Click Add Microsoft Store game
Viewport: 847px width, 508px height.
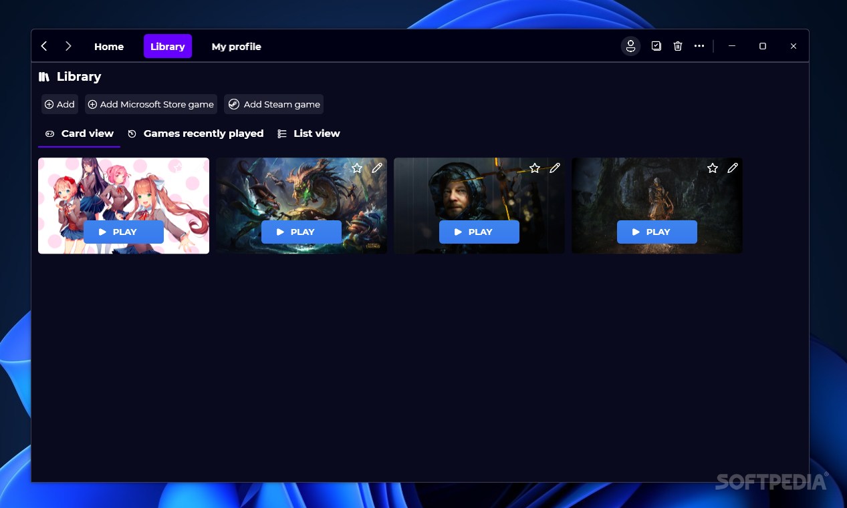point(151,104)
